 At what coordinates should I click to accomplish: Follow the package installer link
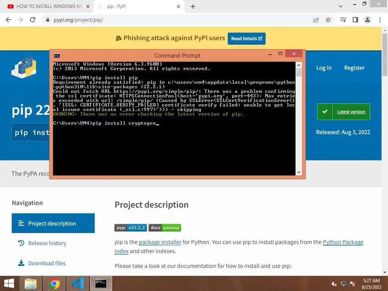(x=160, y=242)
